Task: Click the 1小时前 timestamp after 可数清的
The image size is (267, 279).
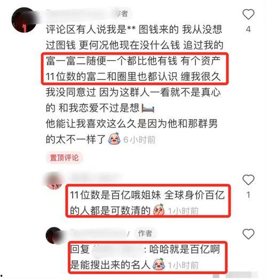Action: [x=183, y=211]
